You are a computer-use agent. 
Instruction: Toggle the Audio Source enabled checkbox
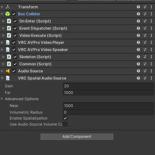pos(14,71)
